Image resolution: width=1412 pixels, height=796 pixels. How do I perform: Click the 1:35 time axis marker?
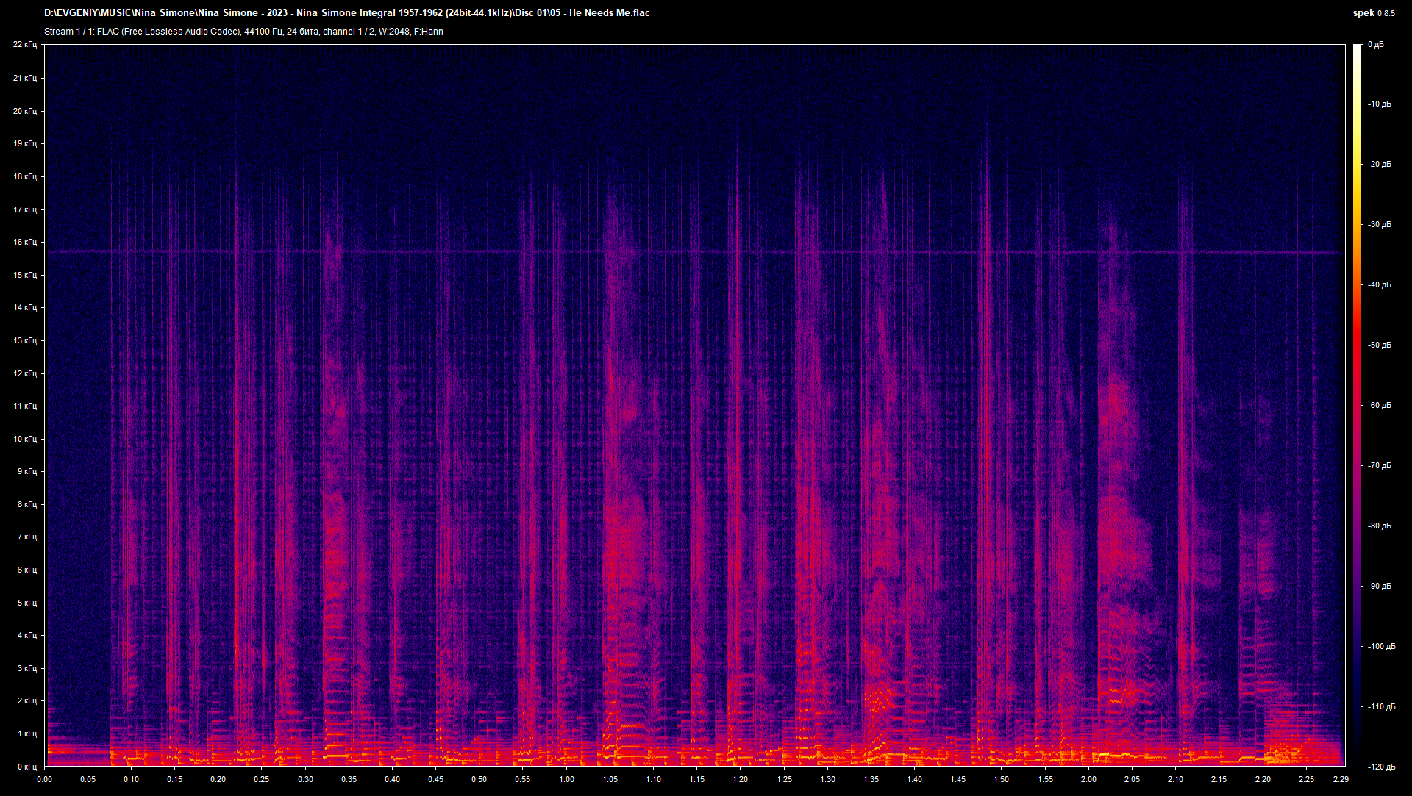pyautogui.click(x=871, y=779)
